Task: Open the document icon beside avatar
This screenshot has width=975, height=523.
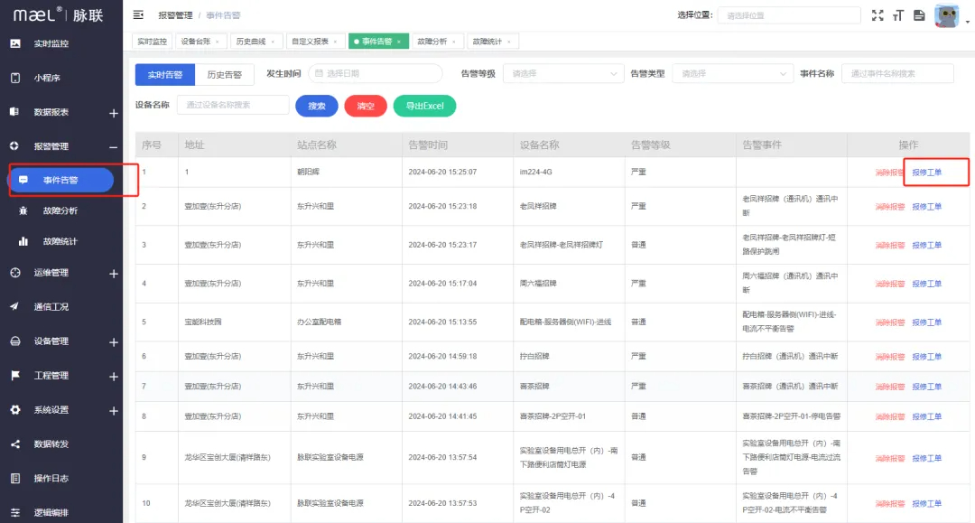Action: 919,15
